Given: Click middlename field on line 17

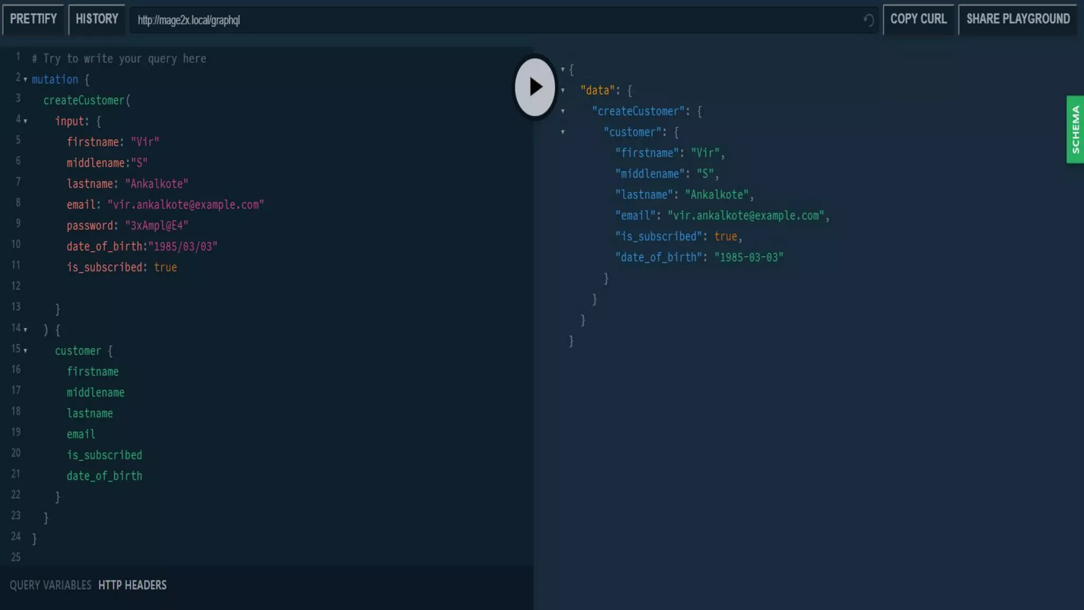Looking at the screenshot, I should click(x=95, y=392).
